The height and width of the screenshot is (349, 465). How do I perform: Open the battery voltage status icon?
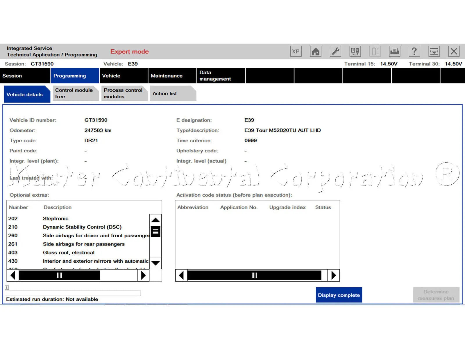tap(375, 51)
